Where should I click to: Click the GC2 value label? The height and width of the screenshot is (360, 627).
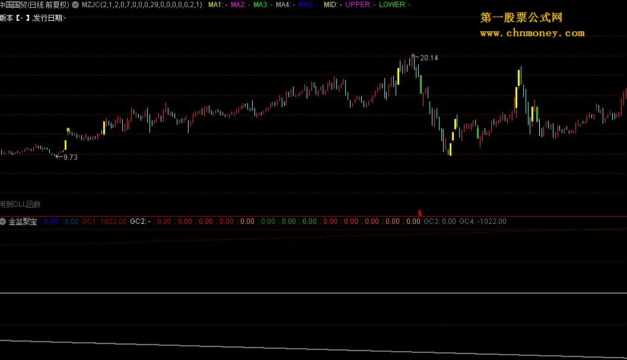click(141, 221)
